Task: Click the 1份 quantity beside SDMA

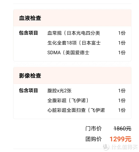Action: (x=122, y=53)
